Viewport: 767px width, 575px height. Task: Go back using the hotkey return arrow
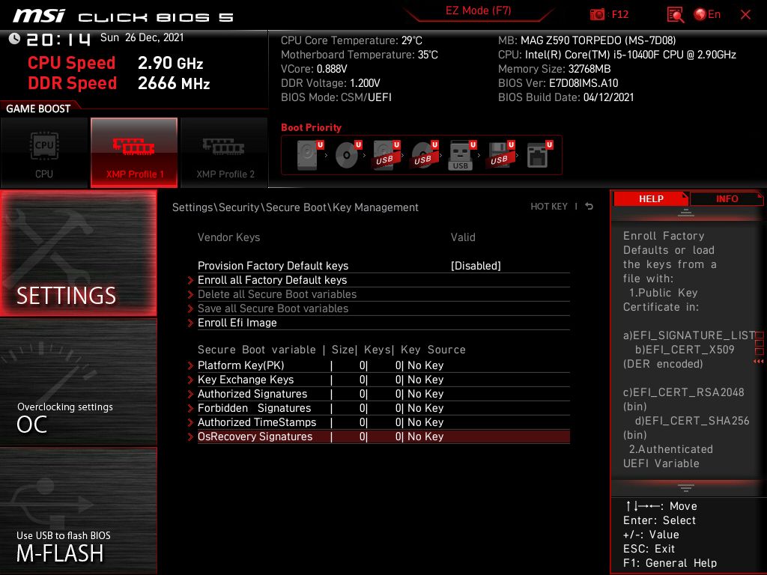point(589,207)
